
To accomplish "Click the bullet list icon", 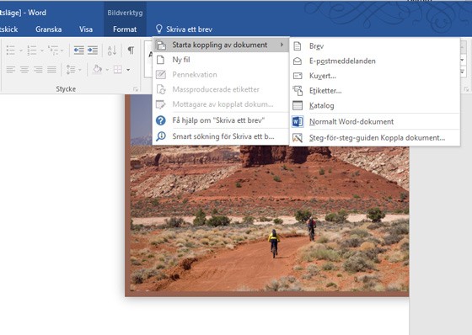I will click(11, 51).
